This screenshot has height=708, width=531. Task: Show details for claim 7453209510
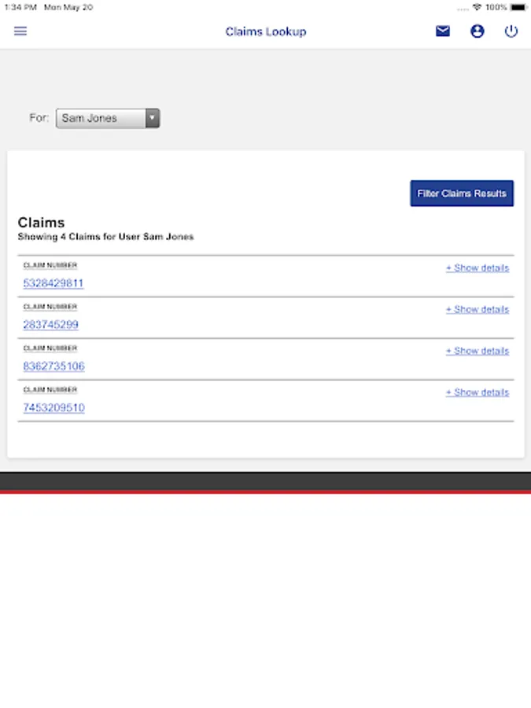(x=478, y=393)
